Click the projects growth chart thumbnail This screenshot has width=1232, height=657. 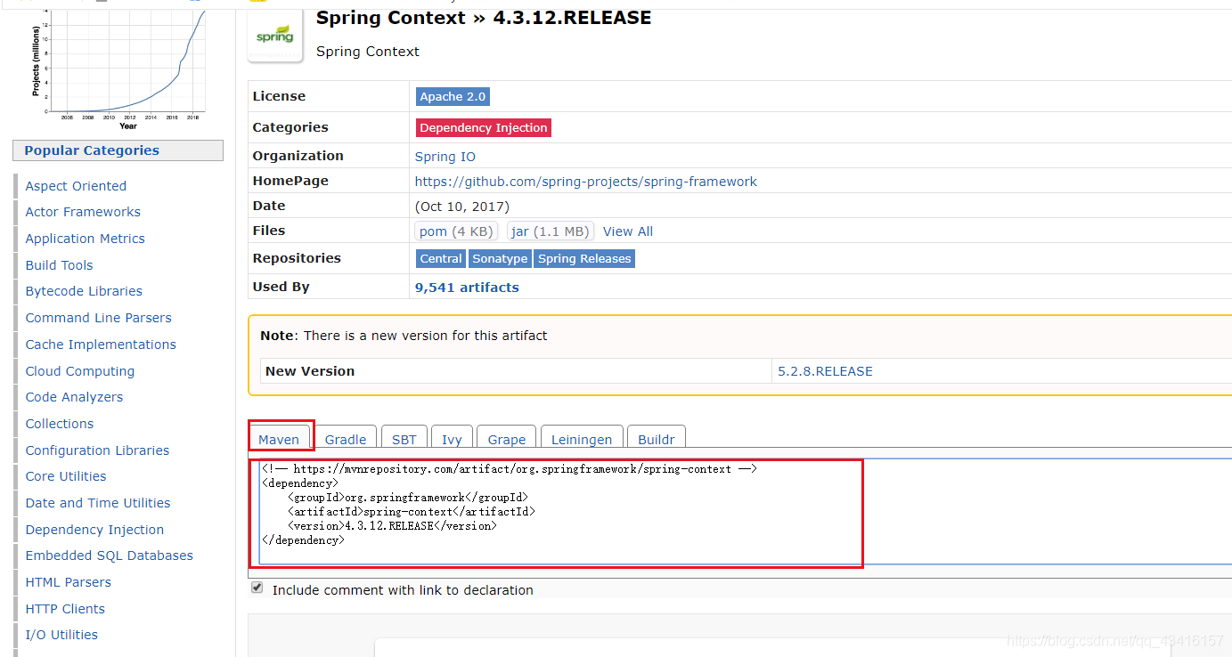click(118, 70)
